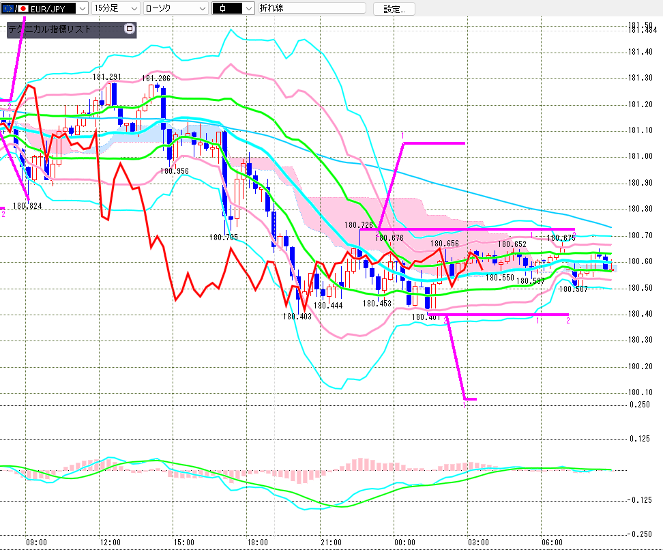Expand the テクニカル指標リスト panel with its square button
The height and width of the screenshot is (550, 663).
[x=130, y=29]
